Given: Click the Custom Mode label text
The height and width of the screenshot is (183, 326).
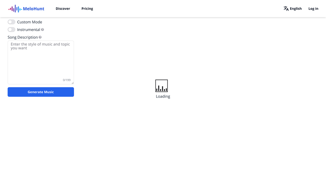Looking at the screenshot, I should tap(30, 22).
